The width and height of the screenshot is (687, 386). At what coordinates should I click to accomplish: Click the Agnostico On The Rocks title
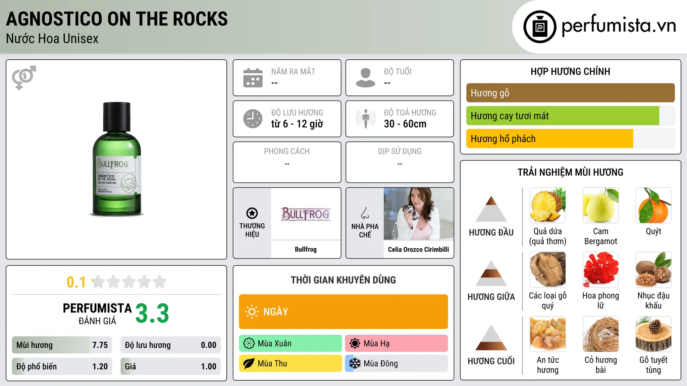(117, 19)
